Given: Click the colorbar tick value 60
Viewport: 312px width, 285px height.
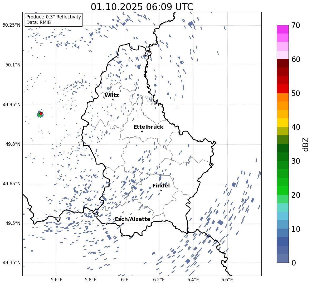Looking at the screenshot, I should [x=295, y=59].
